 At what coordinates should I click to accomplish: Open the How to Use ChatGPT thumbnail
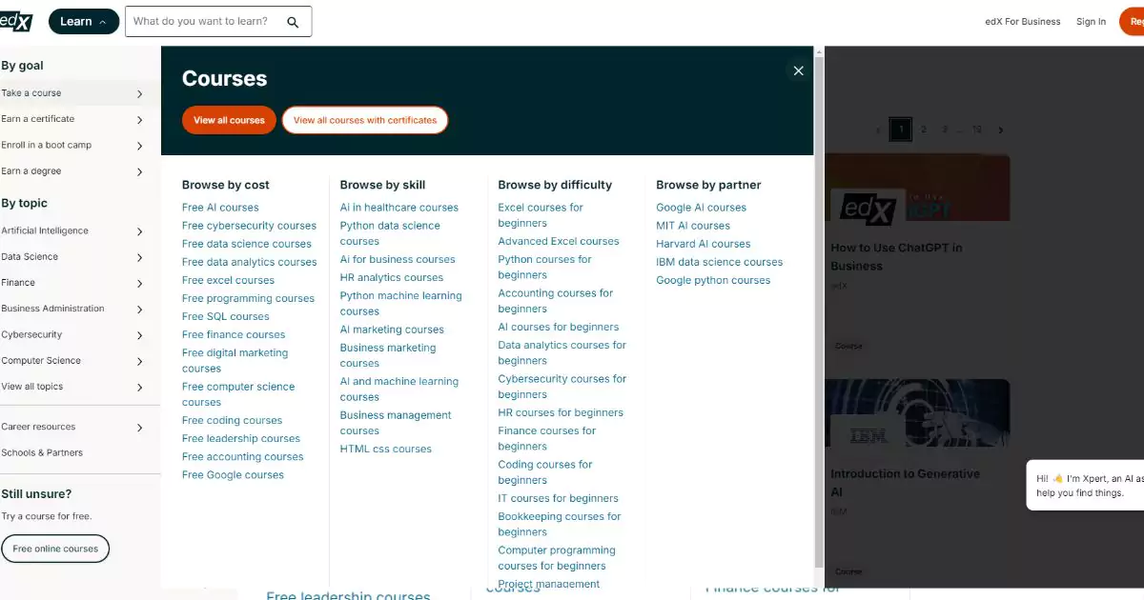[916, 188]
